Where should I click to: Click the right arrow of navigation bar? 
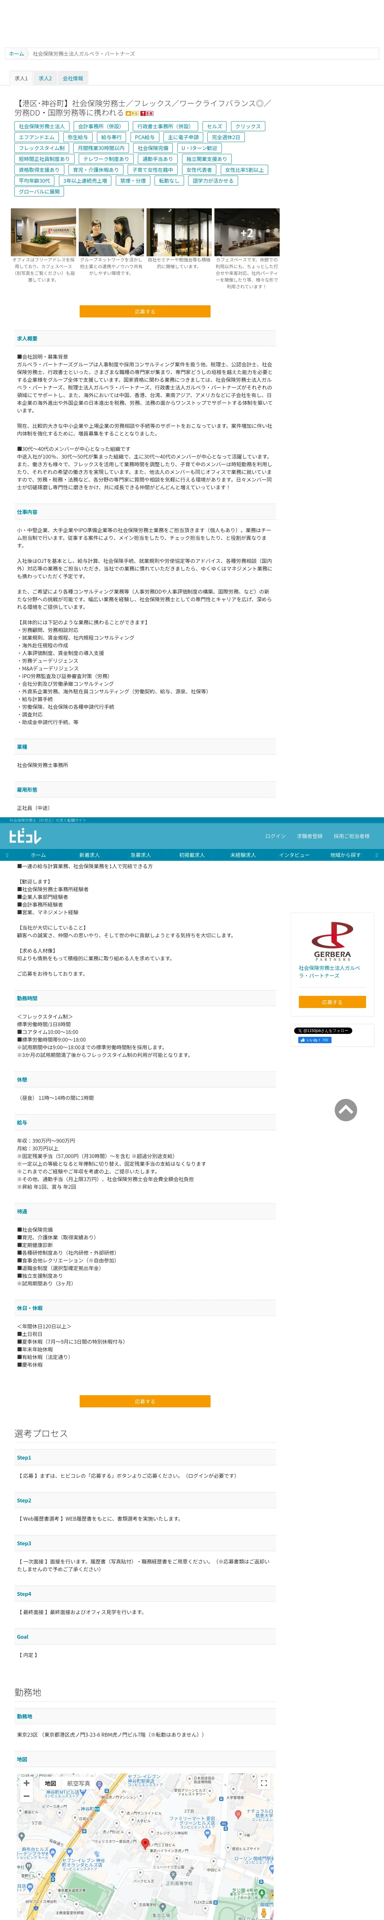click(x=377, y=855)
